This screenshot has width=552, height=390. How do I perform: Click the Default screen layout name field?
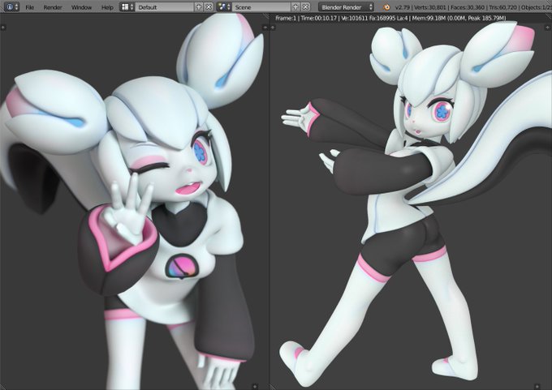(165, 6)
